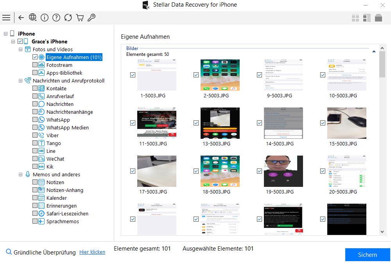Screen dimensions: 391x267
Task: Click the refresh update icon
Action: [68, 18]
